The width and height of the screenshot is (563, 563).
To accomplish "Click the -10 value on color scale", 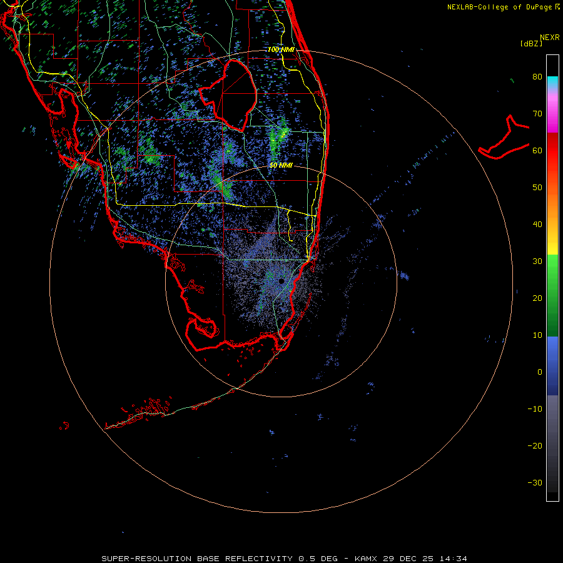I will point(535,408).
